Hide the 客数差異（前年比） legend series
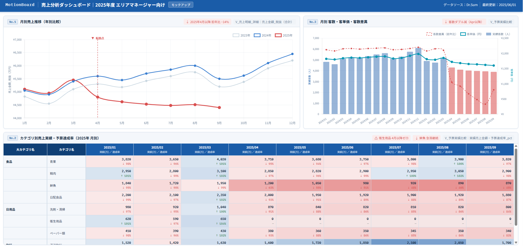The height and width of the screenshot is (246, 523). pyautogui.click(x=441, y=34)
